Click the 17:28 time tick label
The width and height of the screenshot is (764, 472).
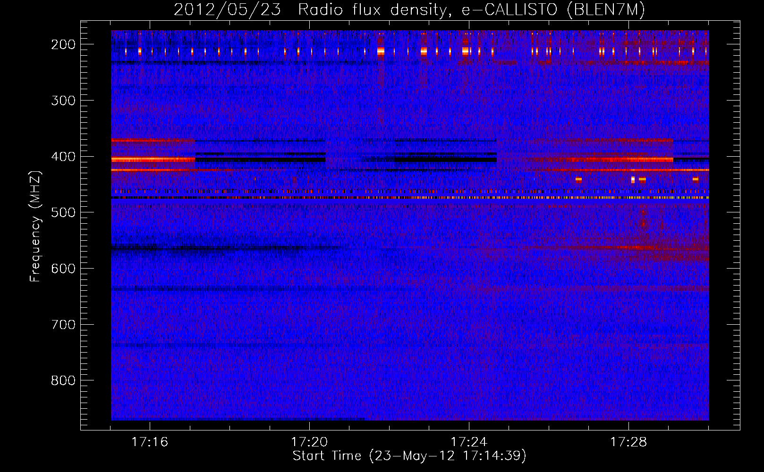tap(628, 442)
